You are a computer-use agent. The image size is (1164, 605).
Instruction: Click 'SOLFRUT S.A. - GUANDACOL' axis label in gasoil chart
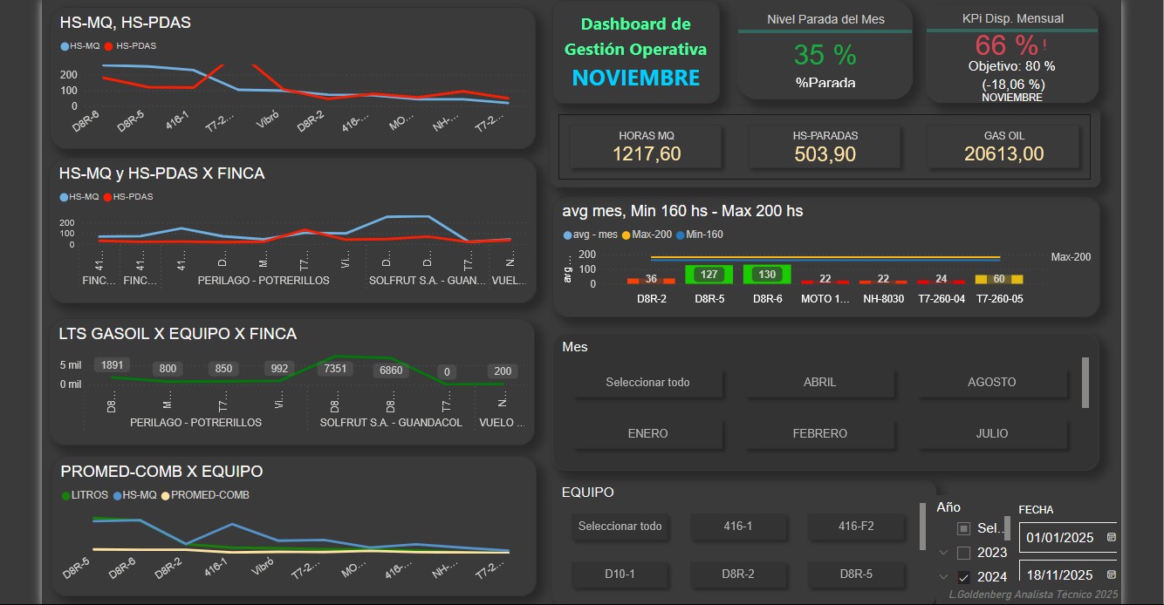coord(391,423)
